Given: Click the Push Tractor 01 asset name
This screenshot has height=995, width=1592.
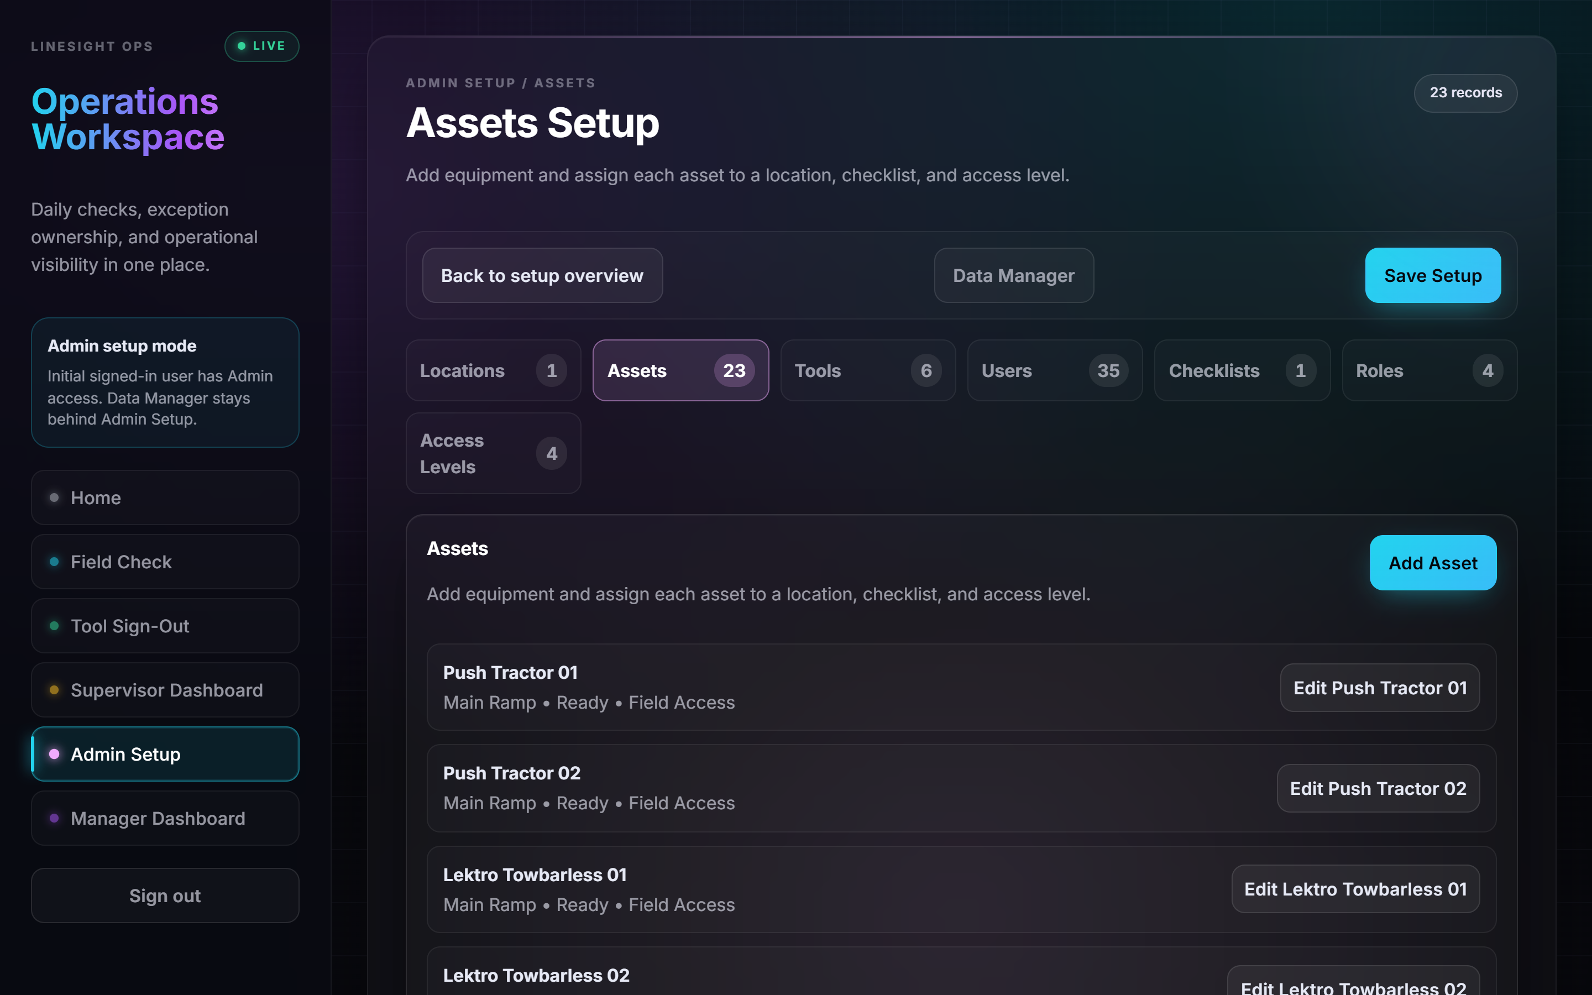Looking at the screenshot, I should click(x=511, y=673).
